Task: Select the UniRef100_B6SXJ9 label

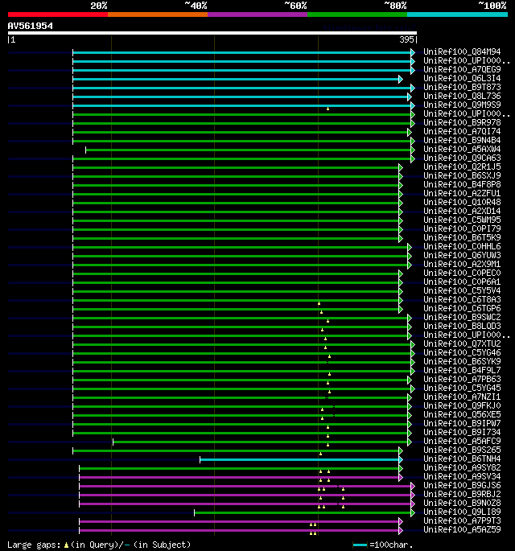Action: (462, 175)
